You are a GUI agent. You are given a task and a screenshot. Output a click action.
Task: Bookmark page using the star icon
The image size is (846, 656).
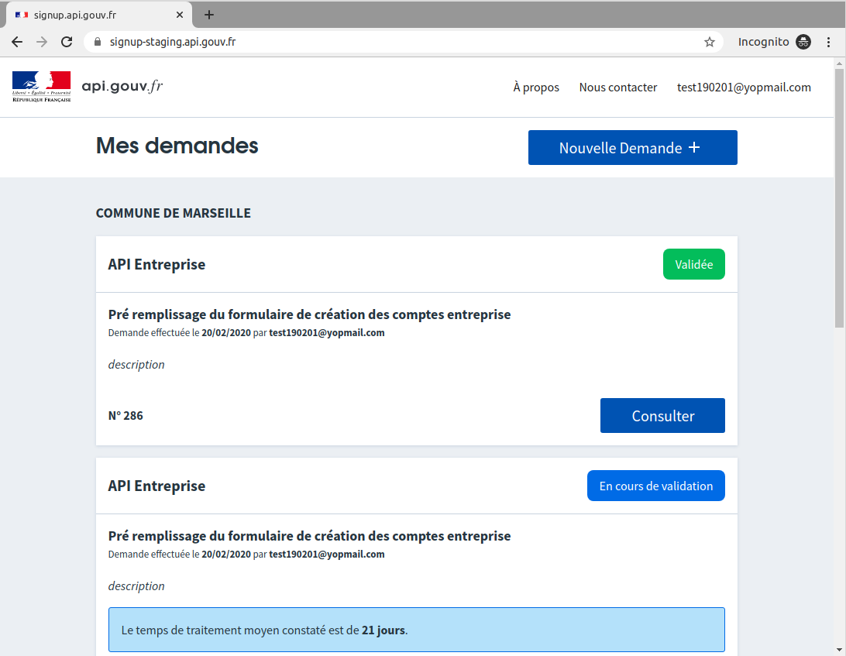[709, 42]
